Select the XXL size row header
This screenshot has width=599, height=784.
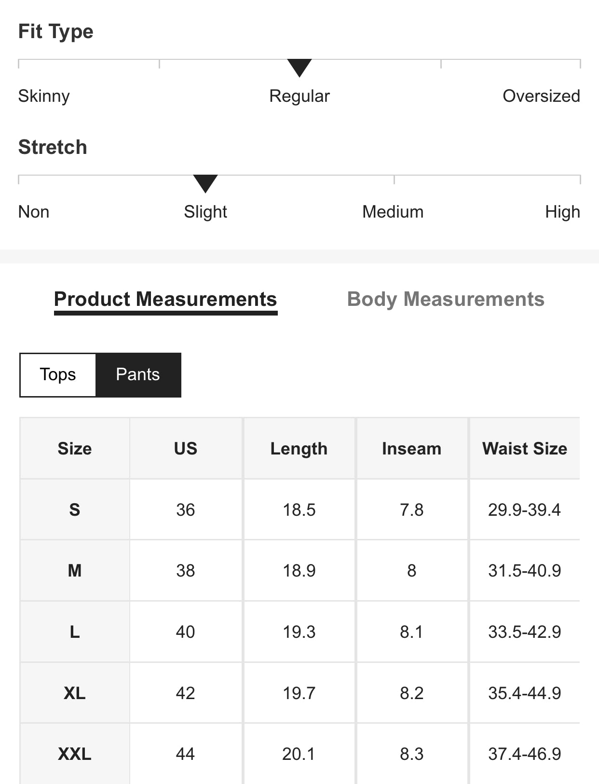[x=75, y=754]
